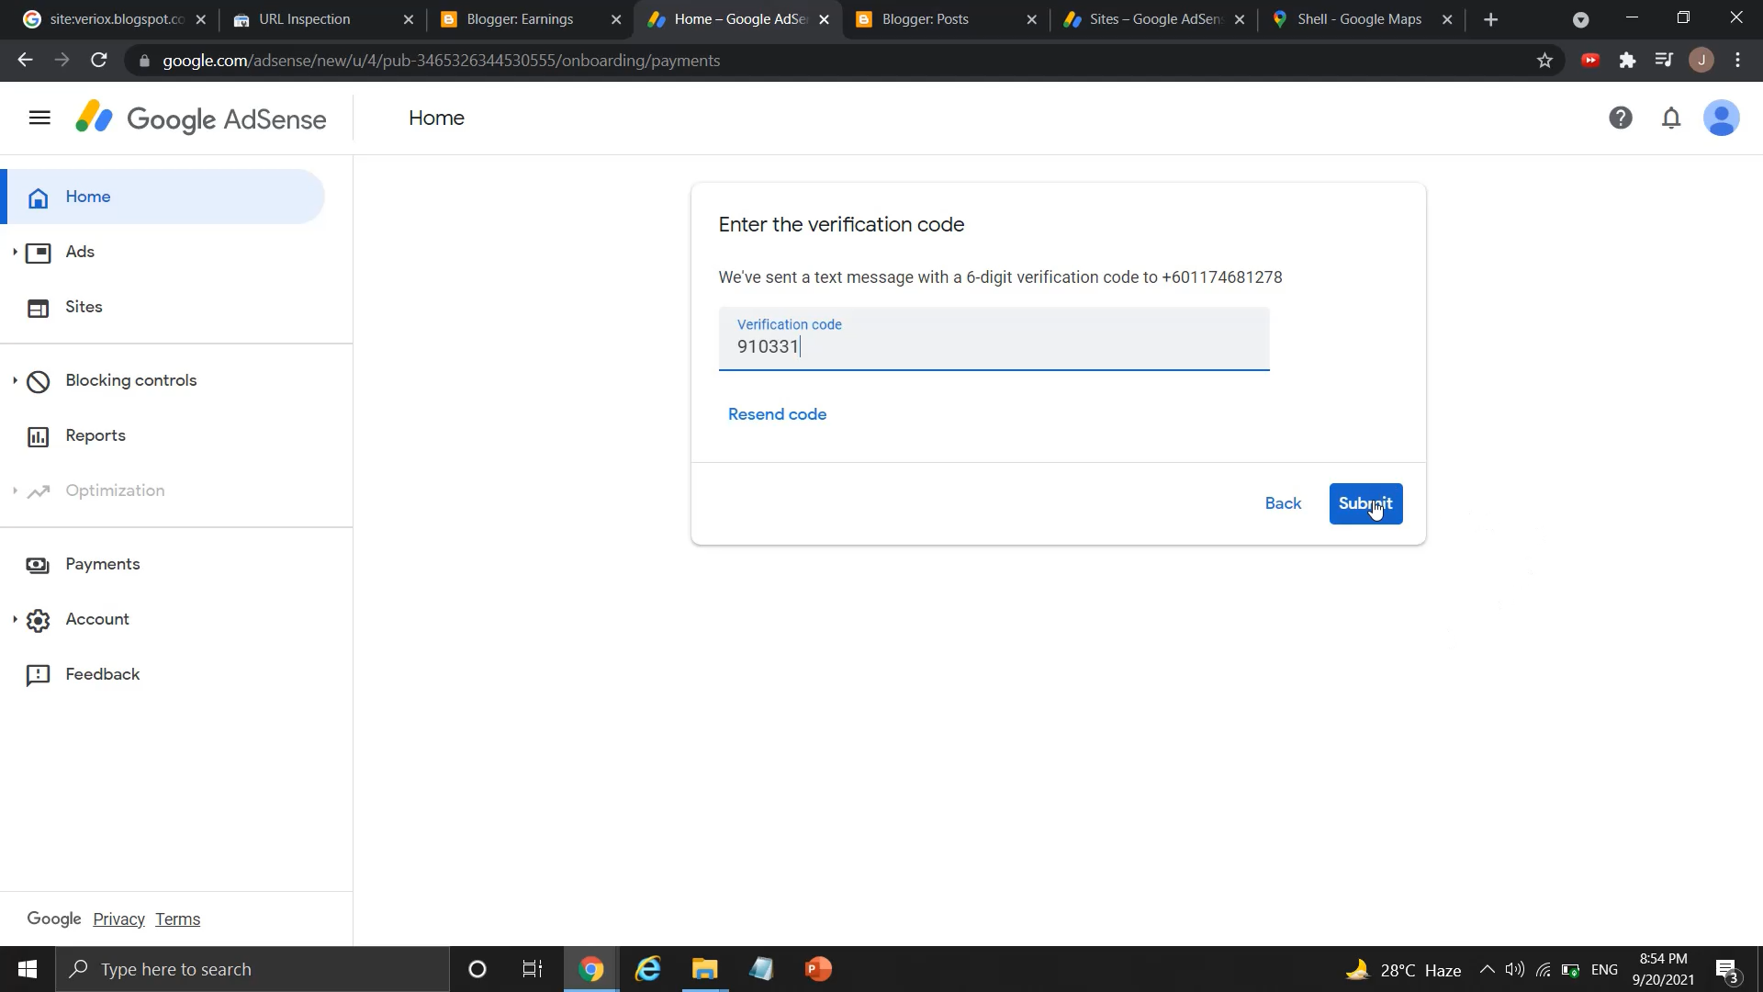This screenshot has height=992, width=1763.
Task: Click the Resend code link
Action: 778,414
